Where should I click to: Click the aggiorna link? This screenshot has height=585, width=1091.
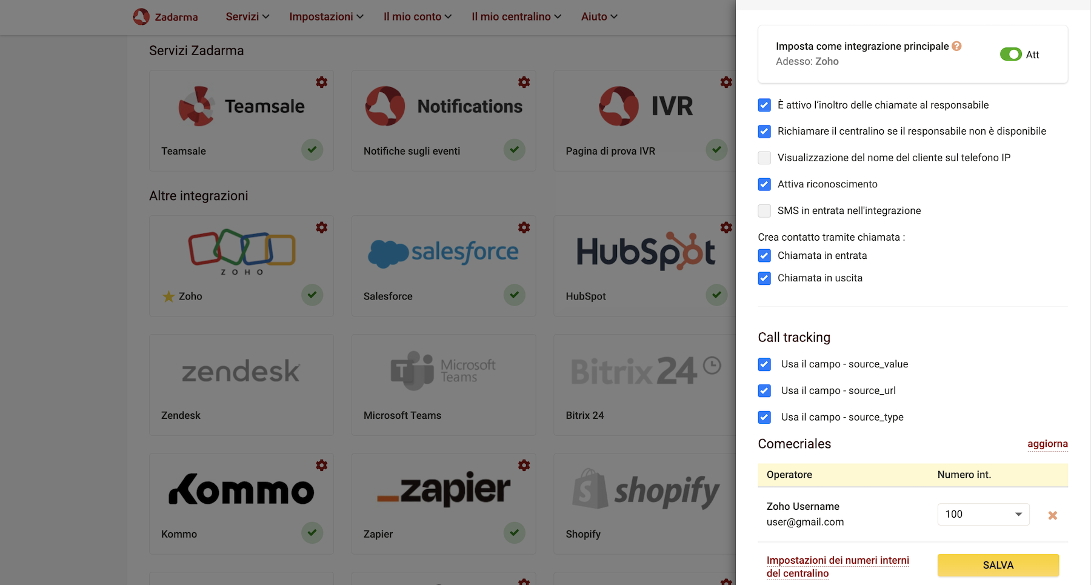pyautogui.click(x=1047, y=444)
